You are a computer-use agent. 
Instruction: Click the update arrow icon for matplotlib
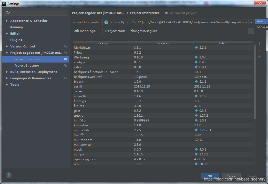[x=196, y=130]
